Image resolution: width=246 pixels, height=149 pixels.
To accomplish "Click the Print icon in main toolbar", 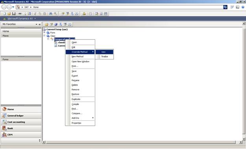I will pyautogui.click(x=20, y=14).
